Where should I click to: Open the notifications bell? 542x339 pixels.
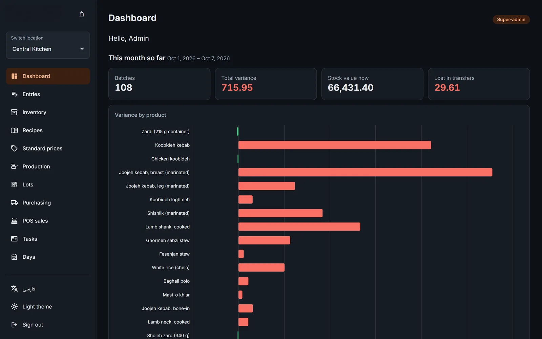click(x=82, y=14)
